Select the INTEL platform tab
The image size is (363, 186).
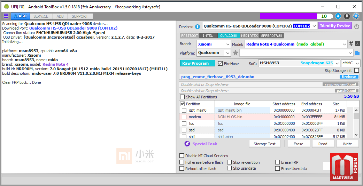click(208, 35)
